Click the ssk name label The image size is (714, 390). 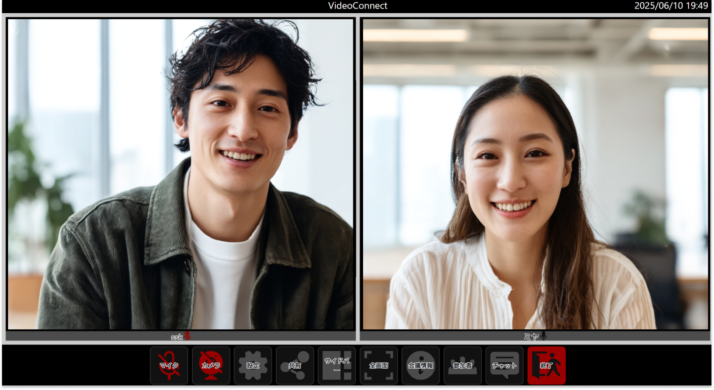pos(177,336)
